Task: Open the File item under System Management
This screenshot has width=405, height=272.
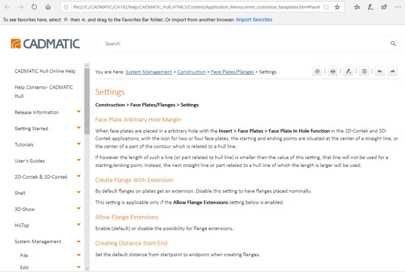Action: coord(24,256)
